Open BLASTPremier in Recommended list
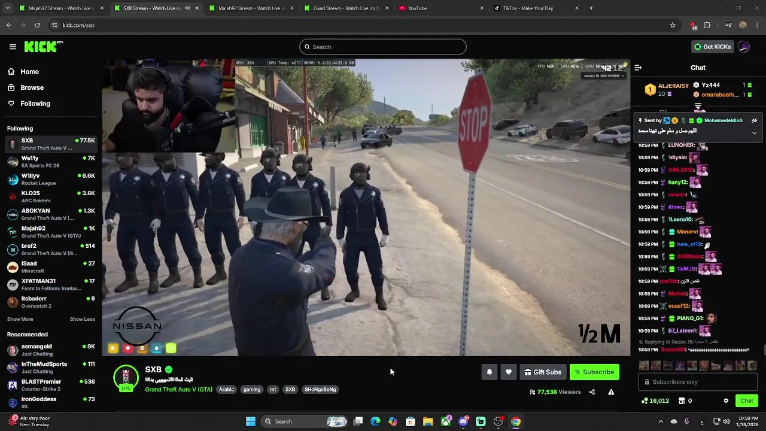The width and height of the screenshot is (766, 431). click(51, 385)
